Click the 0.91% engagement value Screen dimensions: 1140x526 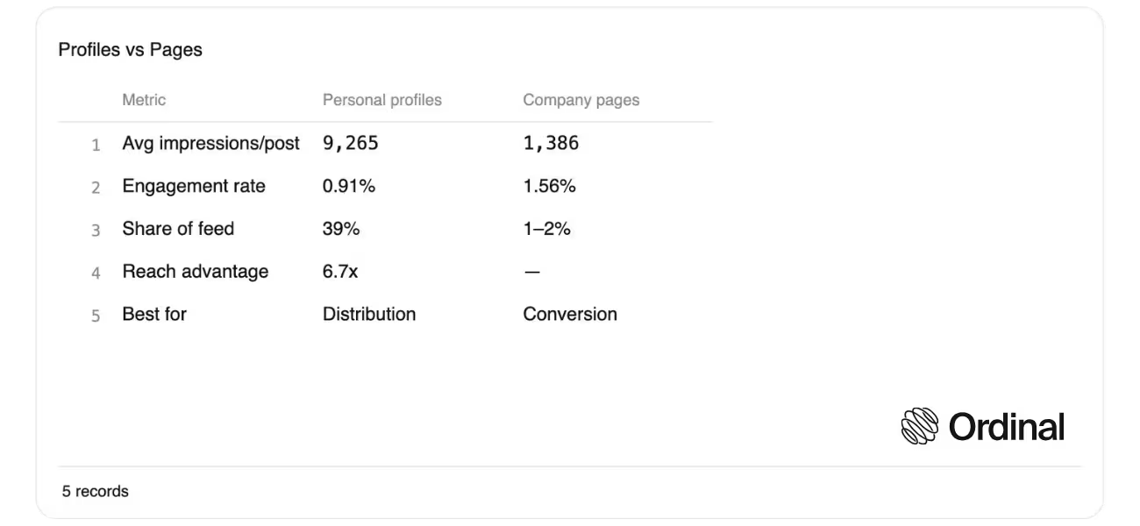[349, 186]
